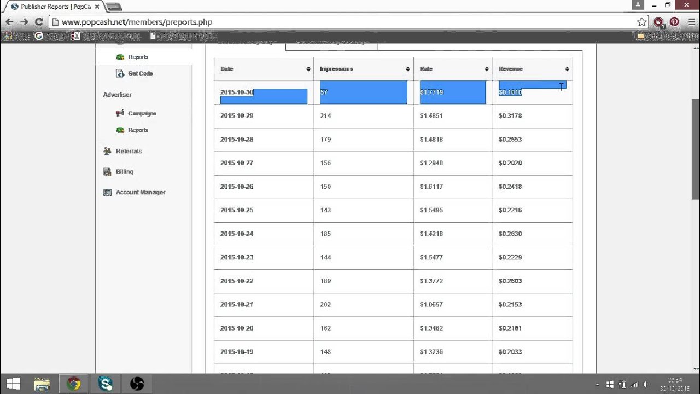Open Skype from the taskbar
This screenshot has width=700, height=394.
pos(105,383)
